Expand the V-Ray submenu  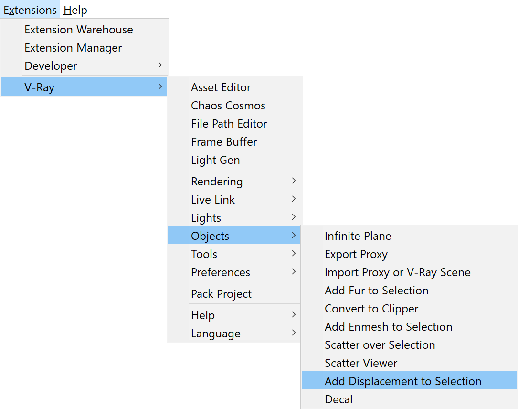point(85,87)
